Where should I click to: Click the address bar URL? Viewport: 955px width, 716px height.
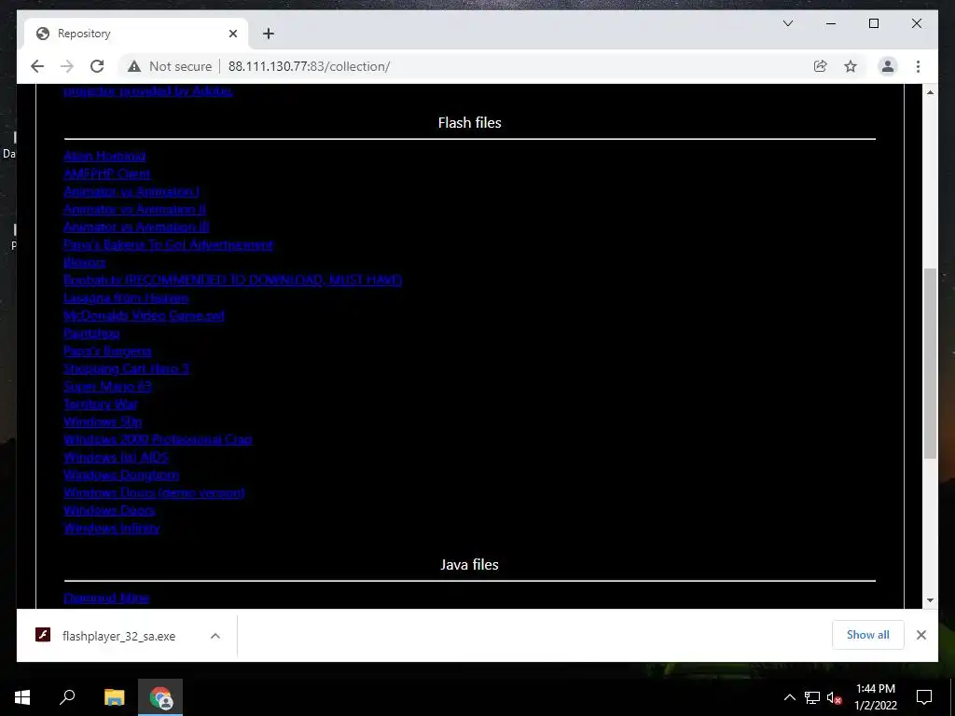pos(309,66)
